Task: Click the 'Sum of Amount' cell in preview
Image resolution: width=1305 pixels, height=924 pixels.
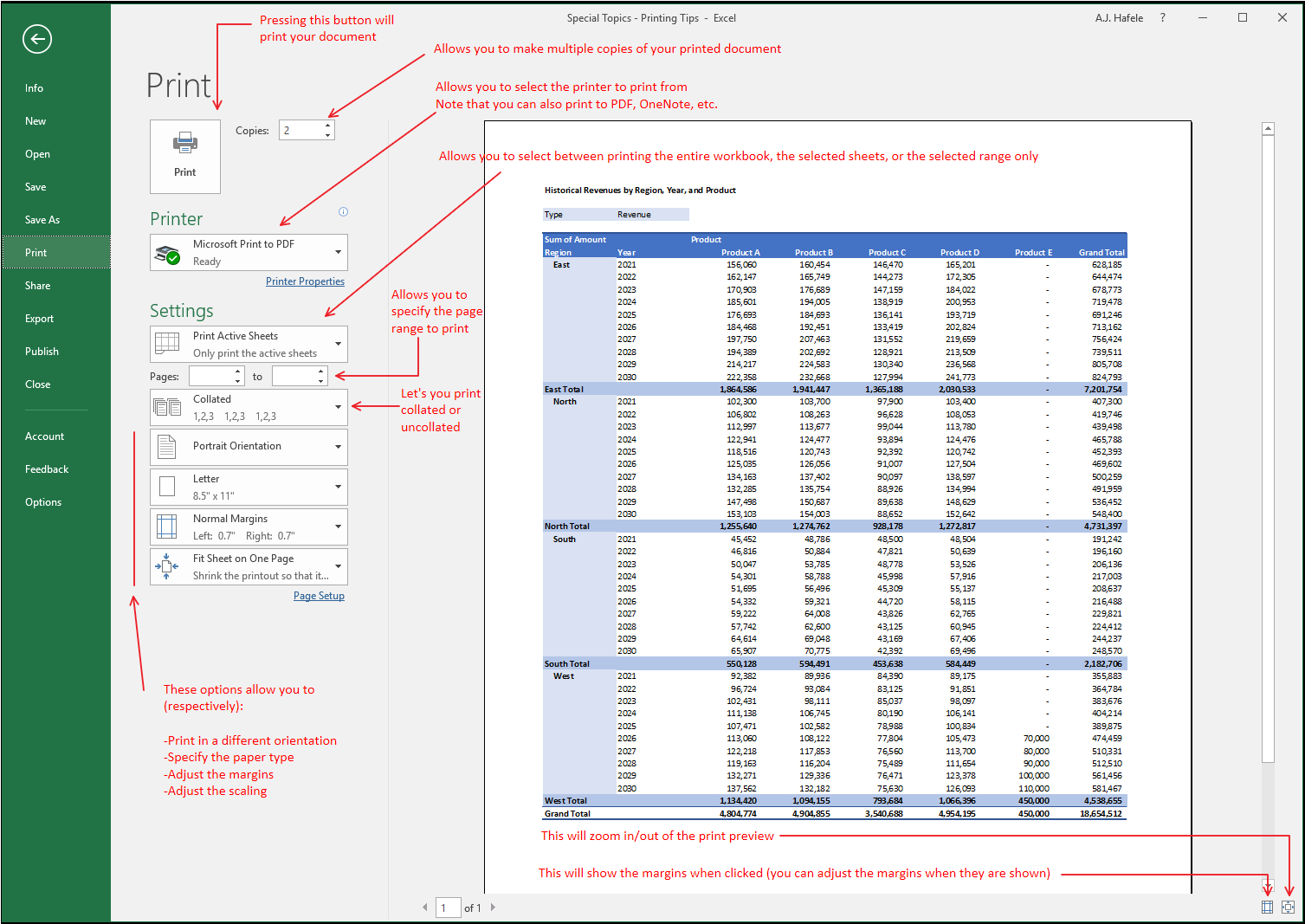Action: [575, 240]
